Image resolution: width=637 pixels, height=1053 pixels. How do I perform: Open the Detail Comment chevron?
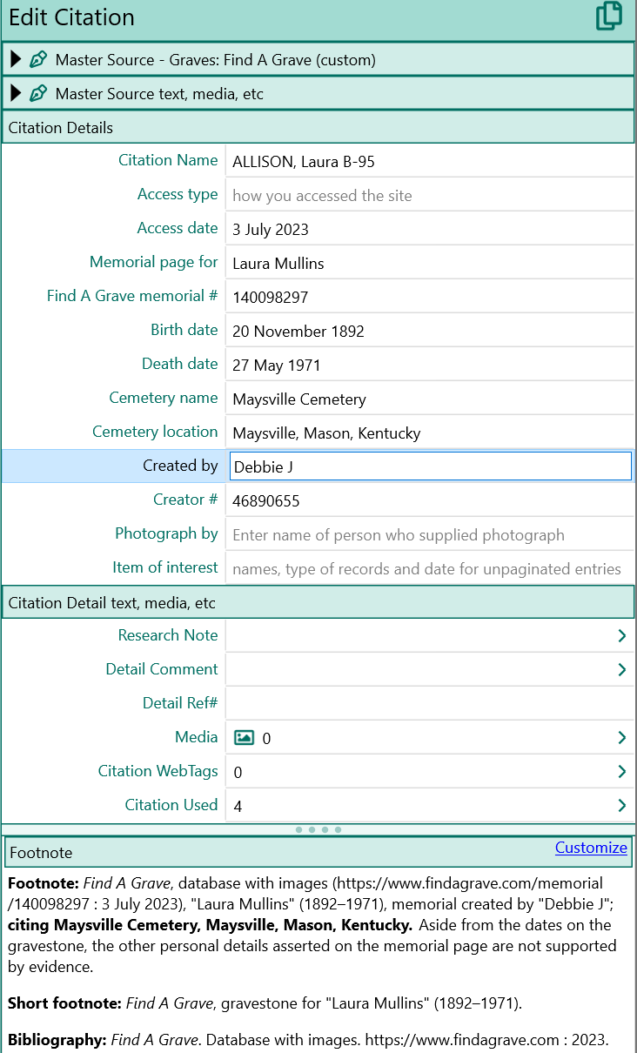click(x=621, y=670)
